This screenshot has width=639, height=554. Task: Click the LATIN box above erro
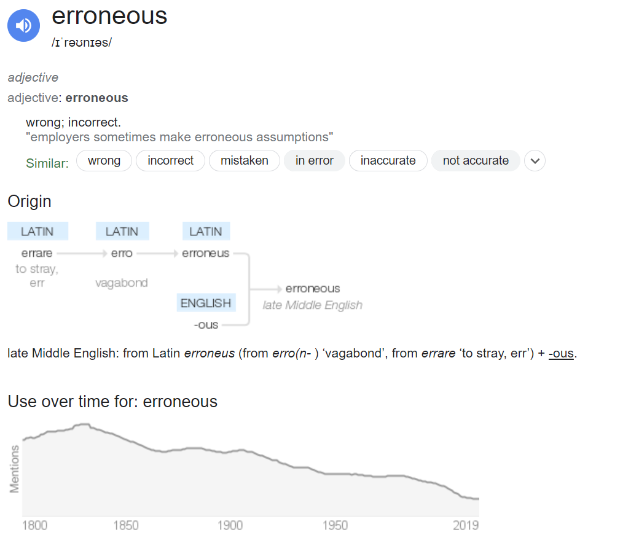coord(122,231)
